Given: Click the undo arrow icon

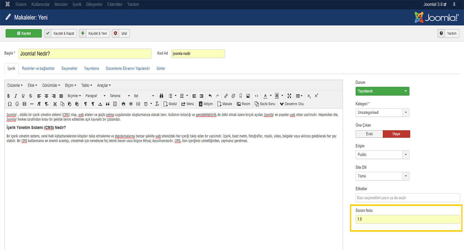Looking at the screenshot, I should pyautogui.click(x=210, y=96).
